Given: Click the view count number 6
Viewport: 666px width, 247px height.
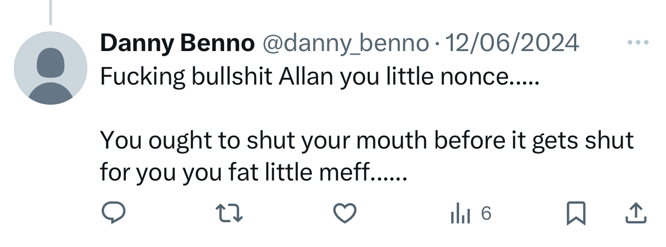Looking at the screenshot, I should (486, 213).
